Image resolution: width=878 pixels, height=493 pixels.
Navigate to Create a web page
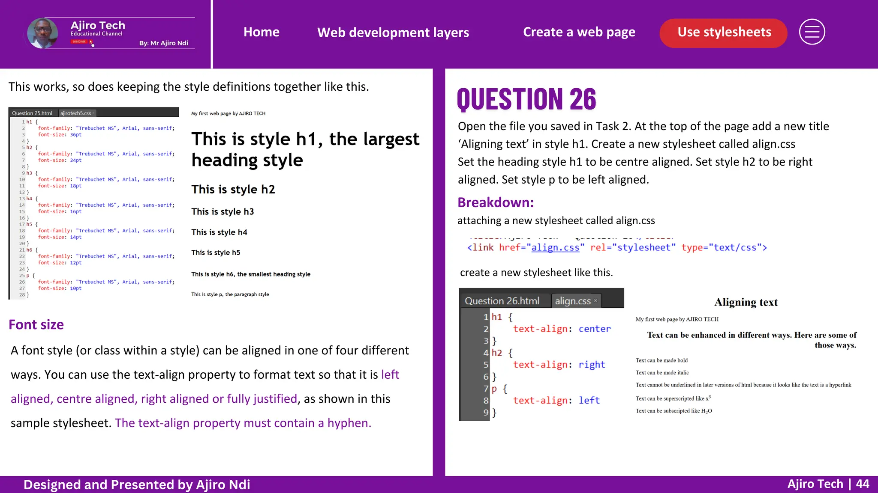click(x=579, y=32)
